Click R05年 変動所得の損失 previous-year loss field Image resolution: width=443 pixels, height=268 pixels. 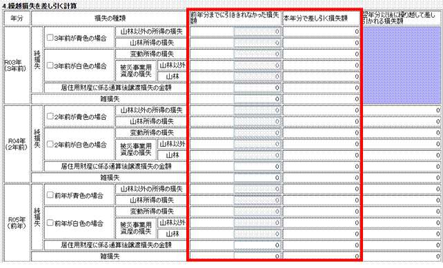[257, 212]
